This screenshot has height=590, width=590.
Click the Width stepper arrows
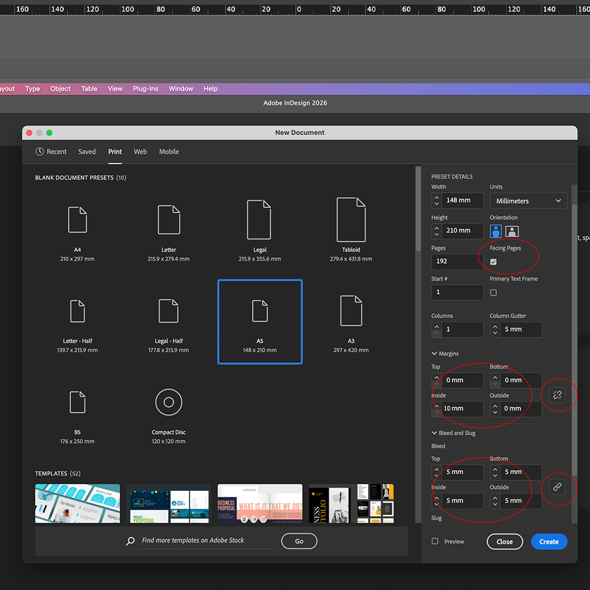pos(437,200)
